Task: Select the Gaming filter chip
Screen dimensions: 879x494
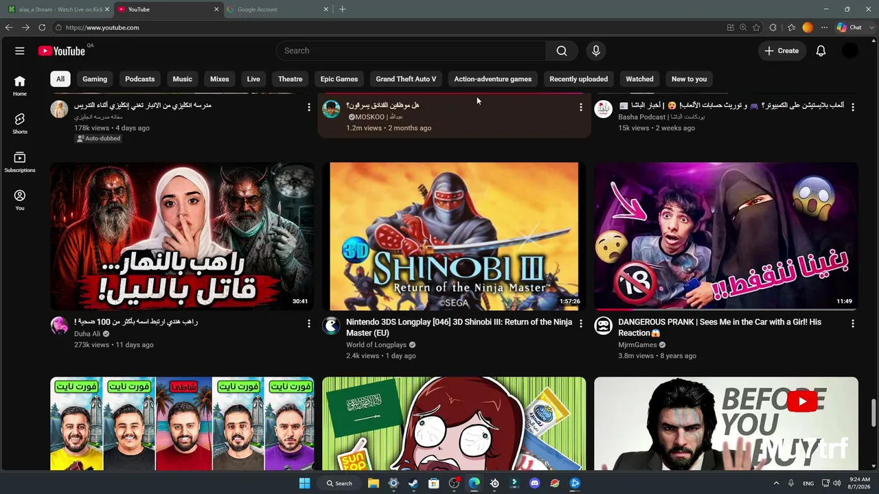Action: point(95,79)
